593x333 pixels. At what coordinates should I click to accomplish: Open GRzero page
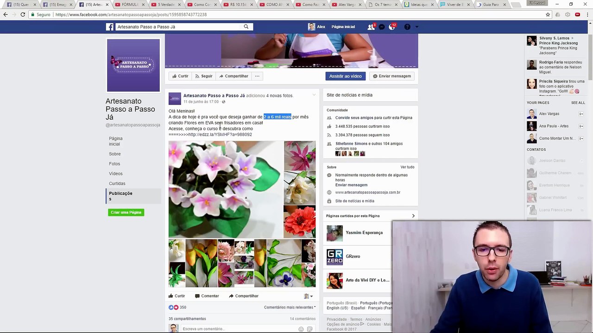353,256
